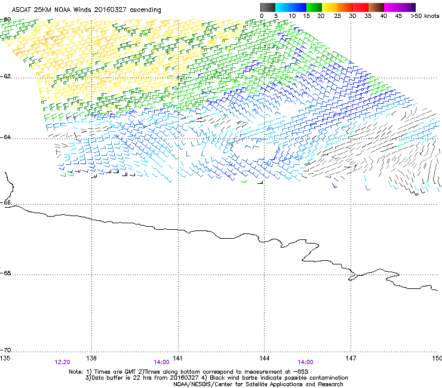This screenshot has height=388, width=442.
Task: Click the 'NOAA/NESDIS/Center for Satellite Applications and Research' credit
Action: (x=258, y=384)
